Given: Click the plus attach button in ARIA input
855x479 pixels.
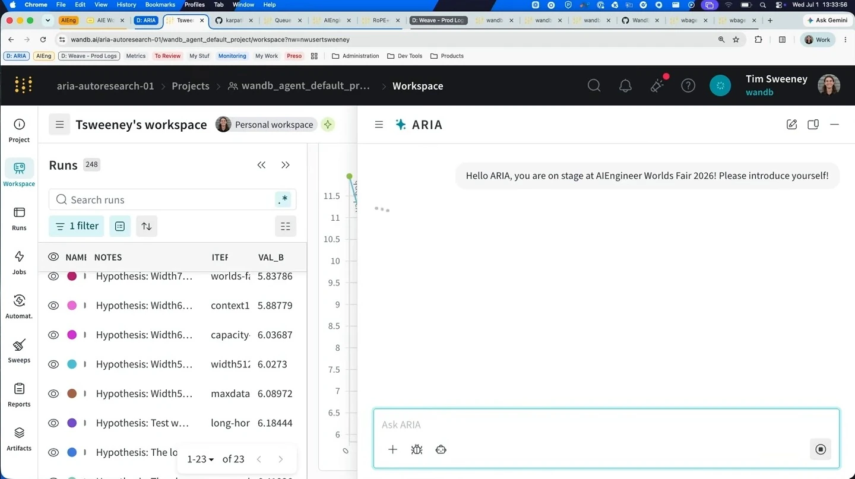Looking at the screenshot, I should point(392,449).
